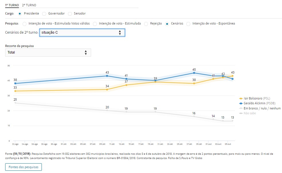Select the Senador radio option
This screenshot has height=173, width=282.
(70, 13)
